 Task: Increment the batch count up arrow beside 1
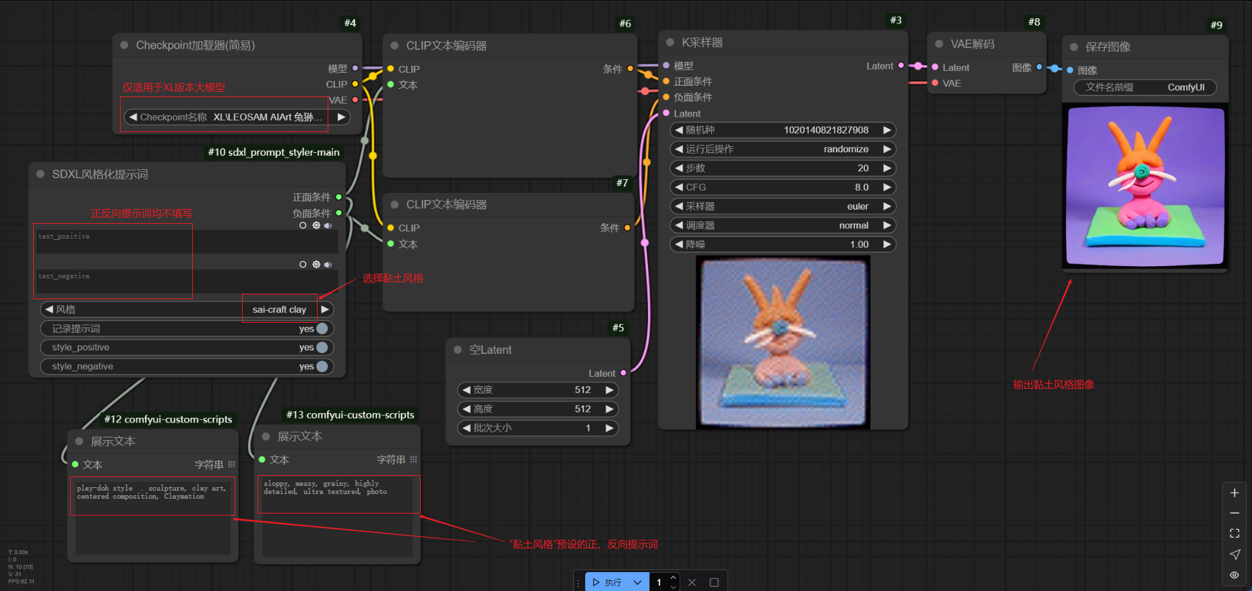pos(673,578)
